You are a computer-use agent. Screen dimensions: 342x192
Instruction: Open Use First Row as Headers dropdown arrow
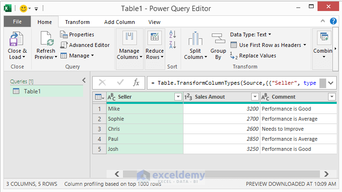305,45
